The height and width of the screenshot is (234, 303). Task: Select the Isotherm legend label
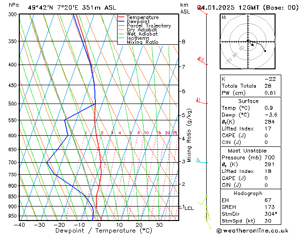(138, 38)
